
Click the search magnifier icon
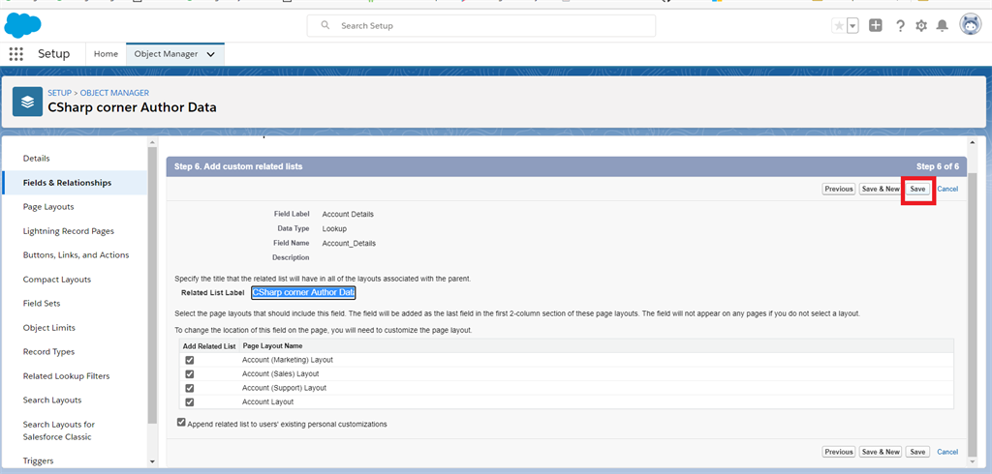(x=325, y=25)
